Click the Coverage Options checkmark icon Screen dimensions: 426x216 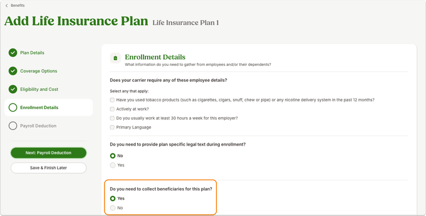[x=12, y=71]
